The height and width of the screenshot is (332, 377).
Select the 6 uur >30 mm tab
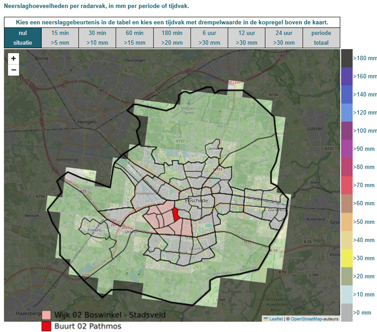tap(209, 38)
